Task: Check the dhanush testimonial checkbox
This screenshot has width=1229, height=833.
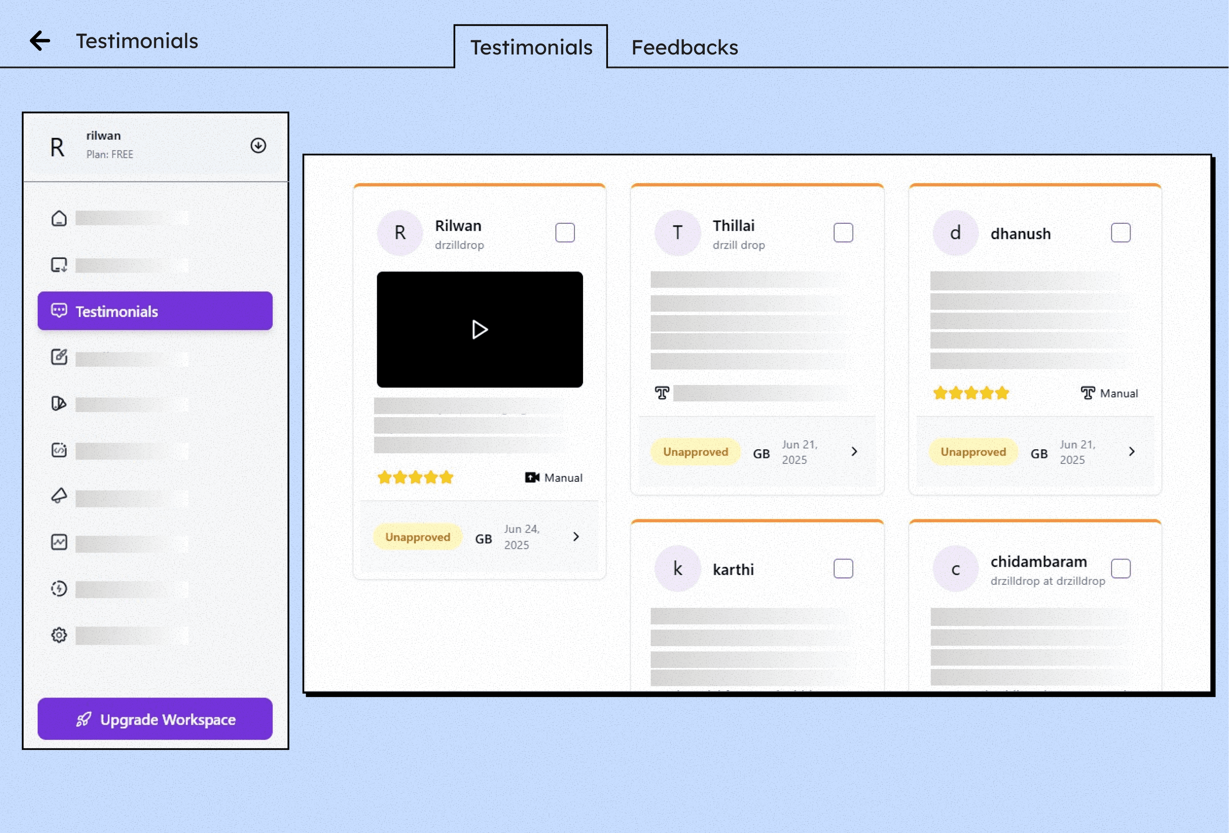Action: click(1121, 233)
